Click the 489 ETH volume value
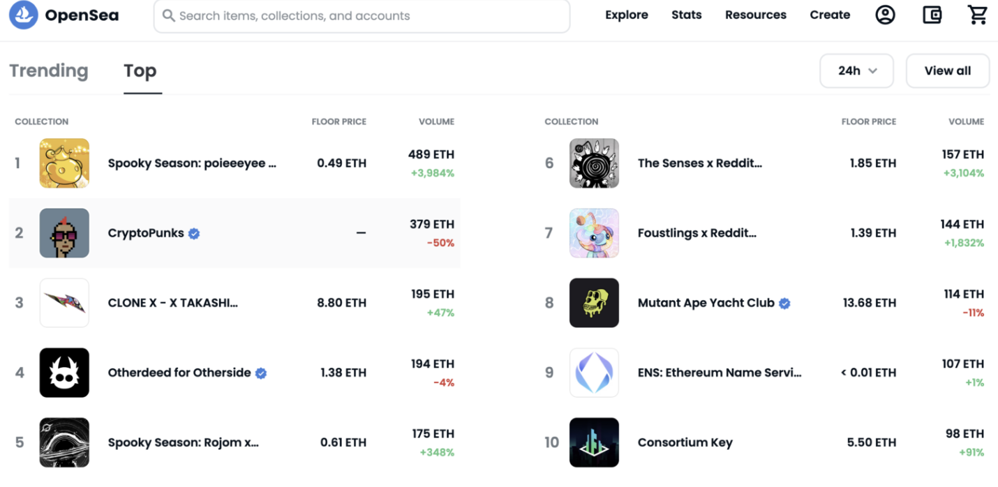The width and height of the screenshot is (998, 487). pos(431,154)
